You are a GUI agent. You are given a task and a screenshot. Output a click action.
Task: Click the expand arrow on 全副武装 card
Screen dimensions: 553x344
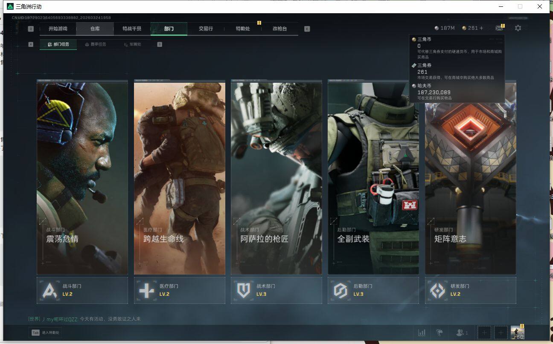[334, 221]
